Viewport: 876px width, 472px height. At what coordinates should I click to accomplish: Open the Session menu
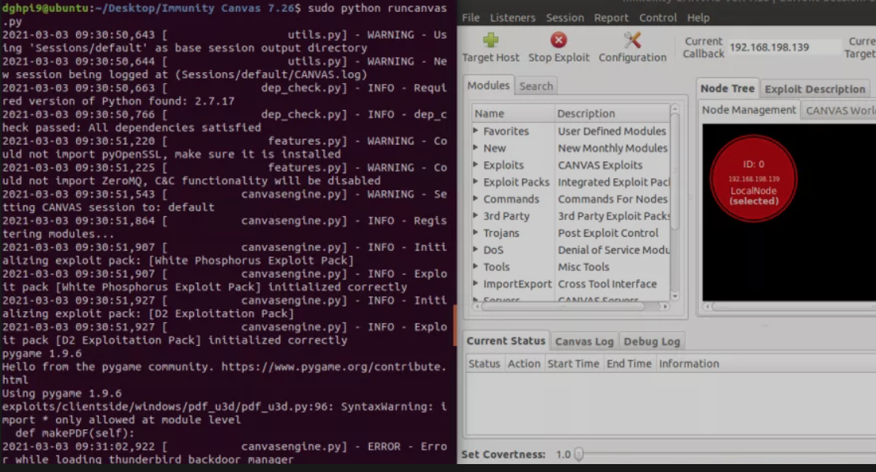(564, 17)
